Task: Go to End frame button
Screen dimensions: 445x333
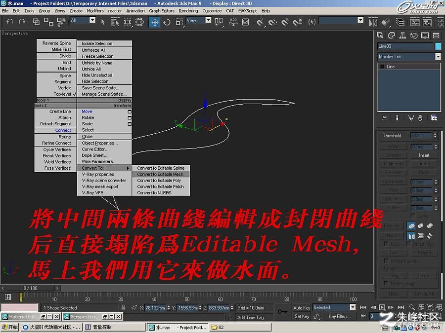Action: coord(400,307)
